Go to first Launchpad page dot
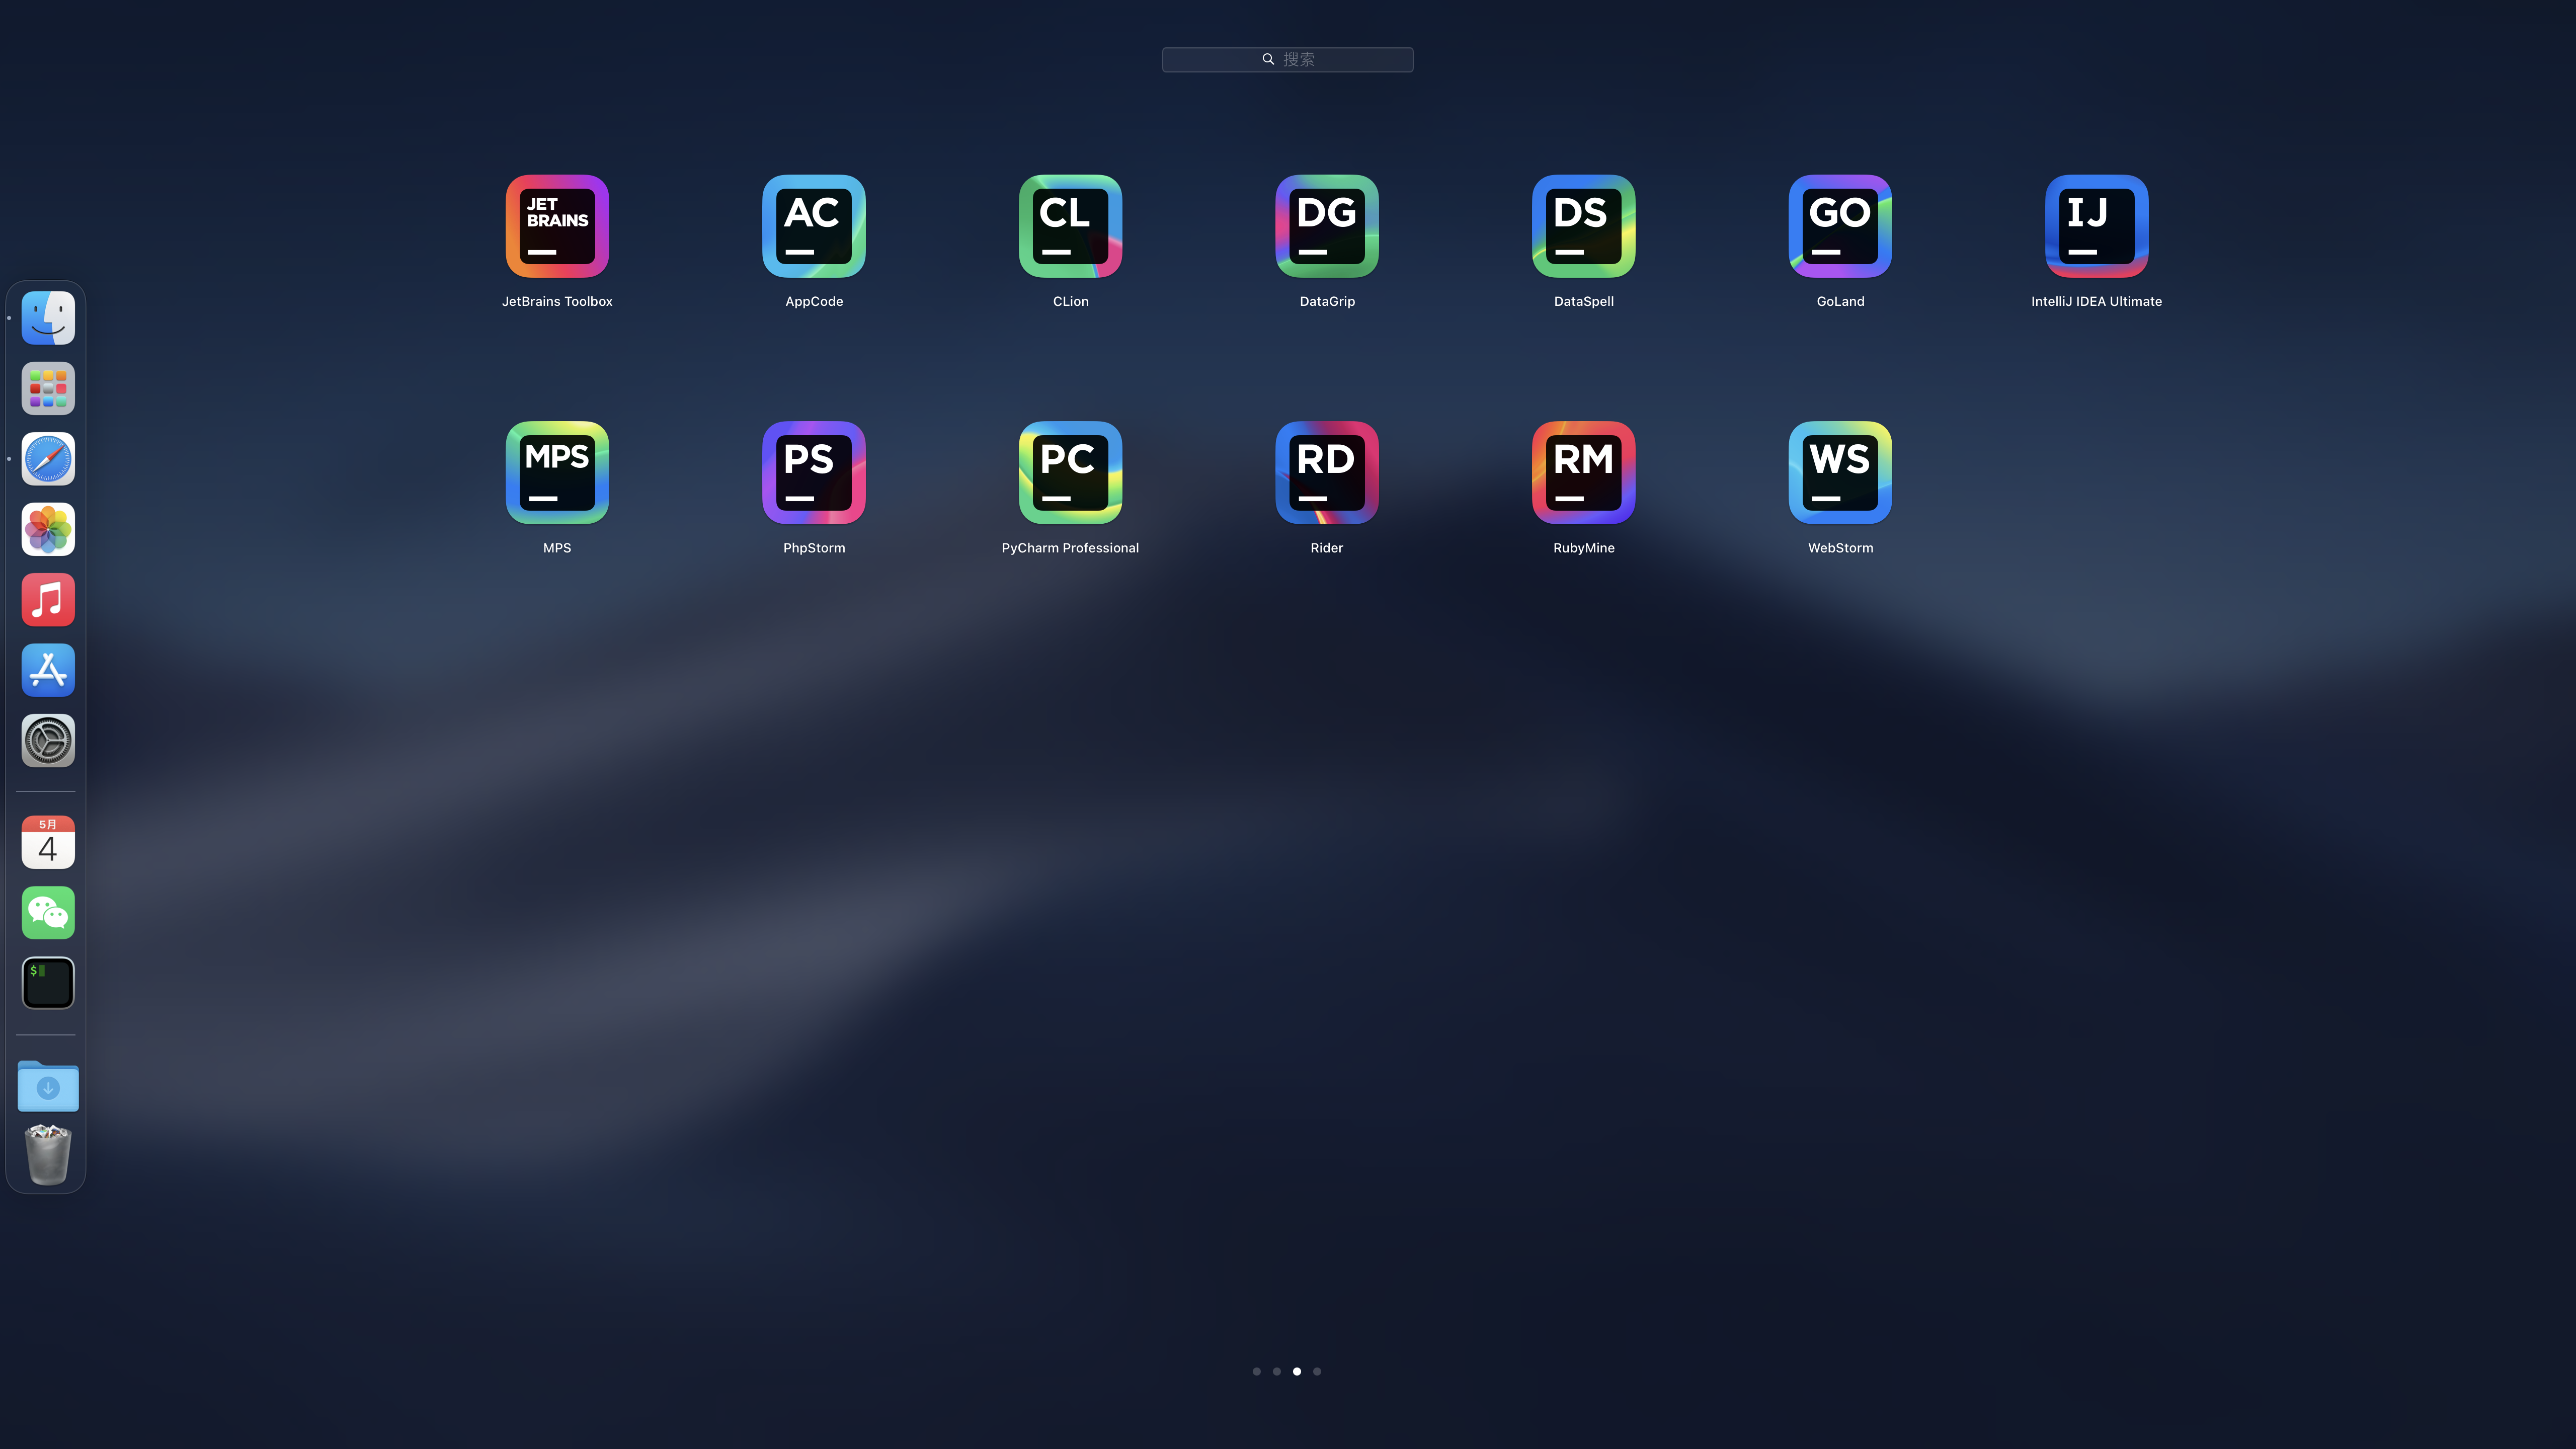 (x=1256, y=1371)
